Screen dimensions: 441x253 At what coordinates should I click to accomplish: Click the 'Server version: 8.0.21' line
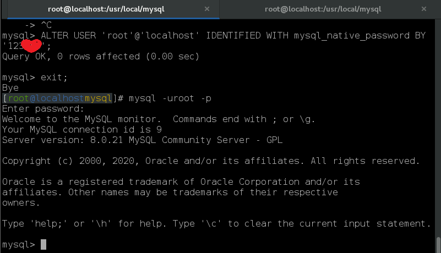pyautogui.click(x=142, y=140)
